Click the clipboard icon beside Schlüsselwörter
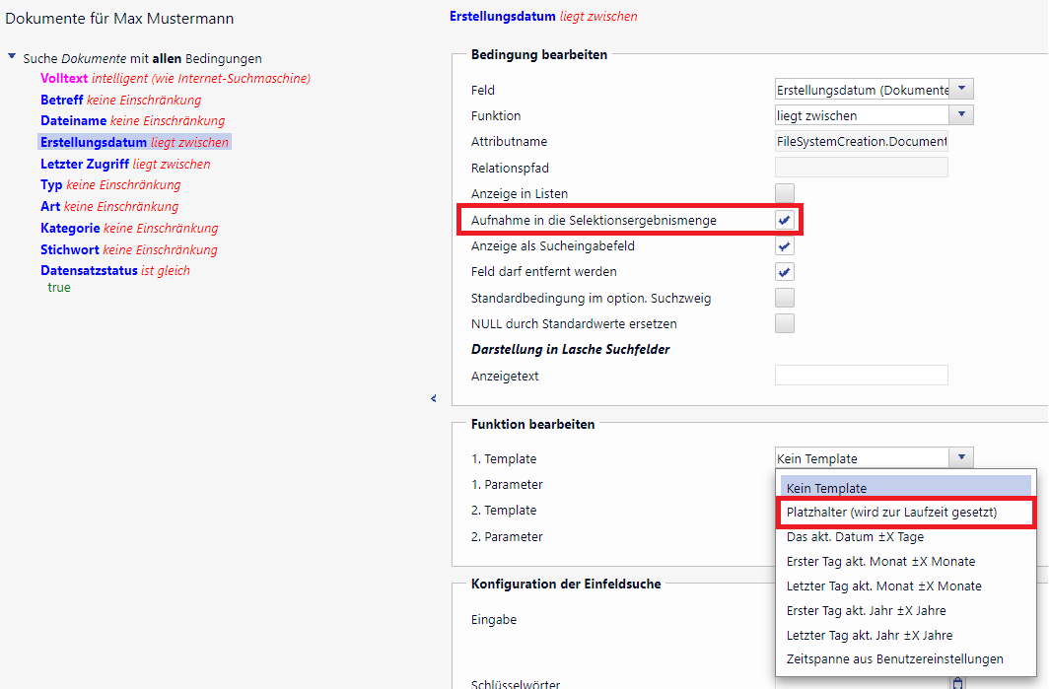 coord(956,682)
